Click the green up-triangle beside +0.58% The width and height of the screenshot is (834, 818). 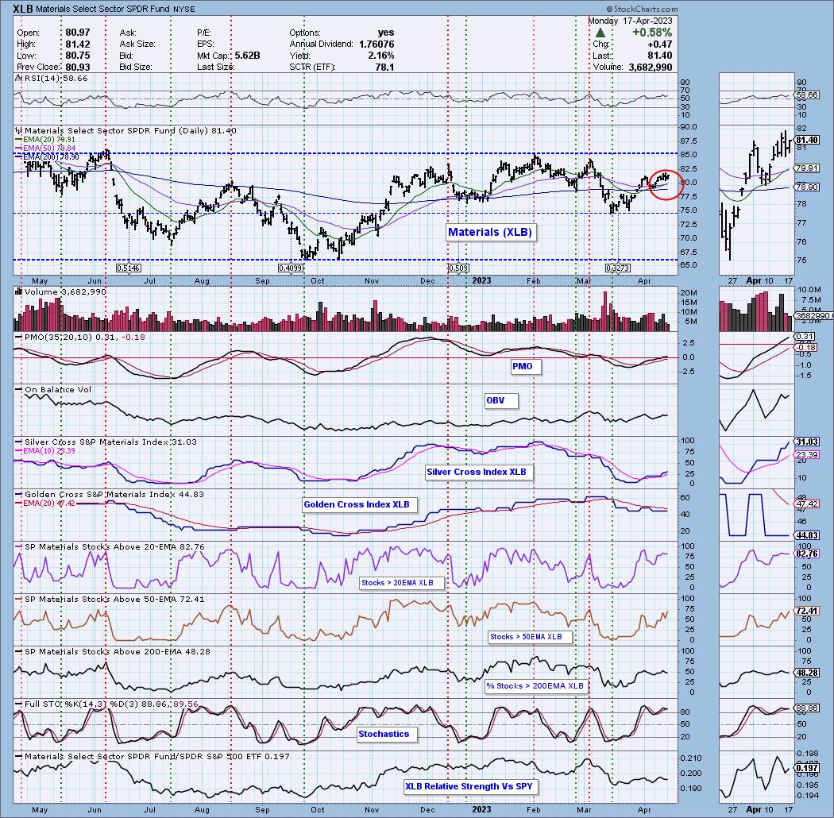point(600,33)
